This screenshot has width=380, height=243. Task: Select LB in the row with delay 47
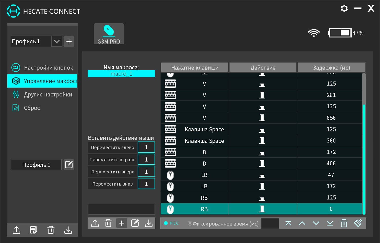tap(204, 175)
